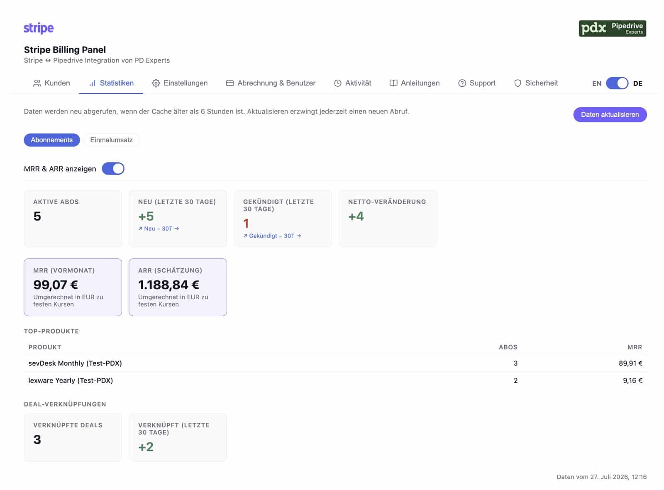Click the lexware row's Abos count 2
Viewport: 664px width, 490px height.
(515, 380)
